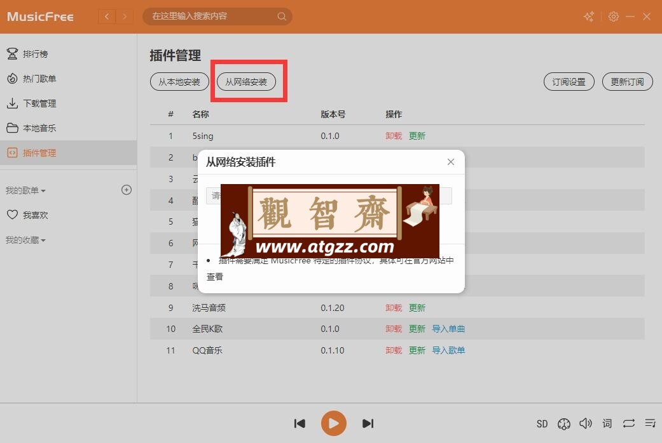Click 更新订阅 button
This screenshot has height=443, width=662.
coord(628,82)
